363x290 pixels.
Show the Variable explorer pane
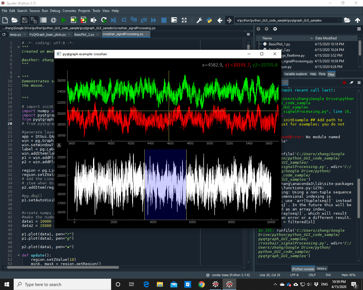[x=296, y=74]
